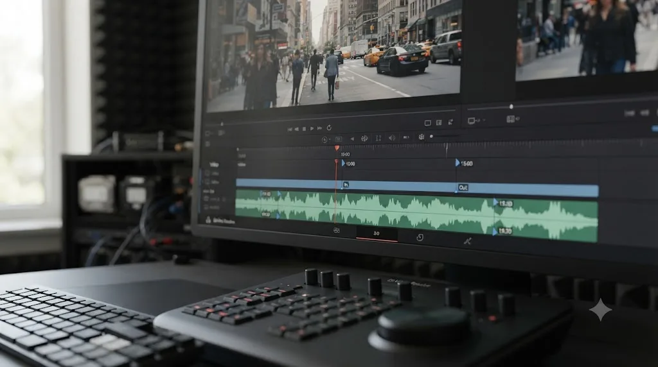Click the expand viewer fullscreen arrows icon

coord(450,122)
